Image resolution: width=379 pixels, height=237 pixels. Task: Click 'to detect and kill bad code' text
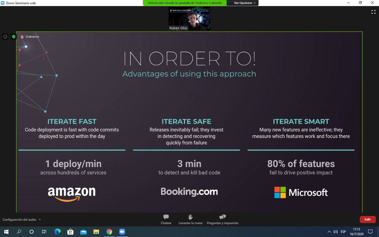click(x=189, y=173)
